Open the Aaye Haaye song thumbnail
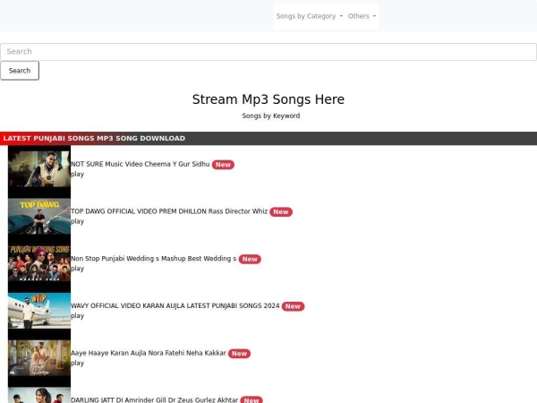This screenshot has height=403, width=537. [x=39, y=358]
